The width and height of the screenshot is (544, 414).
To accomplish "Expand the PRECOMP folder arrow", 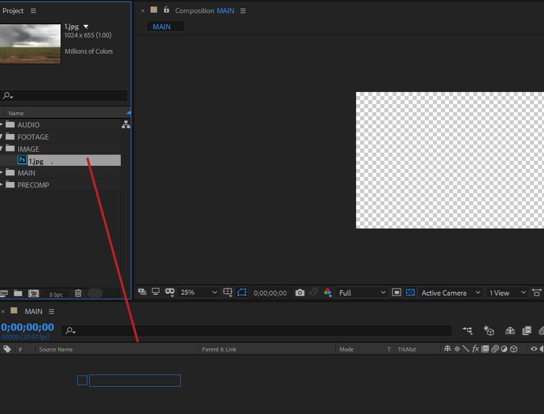I will (x=2, y=185).
